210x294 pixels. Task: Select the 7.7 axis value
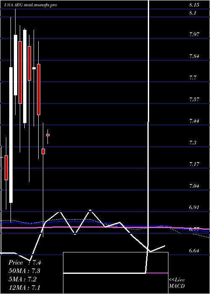(193, 77)
